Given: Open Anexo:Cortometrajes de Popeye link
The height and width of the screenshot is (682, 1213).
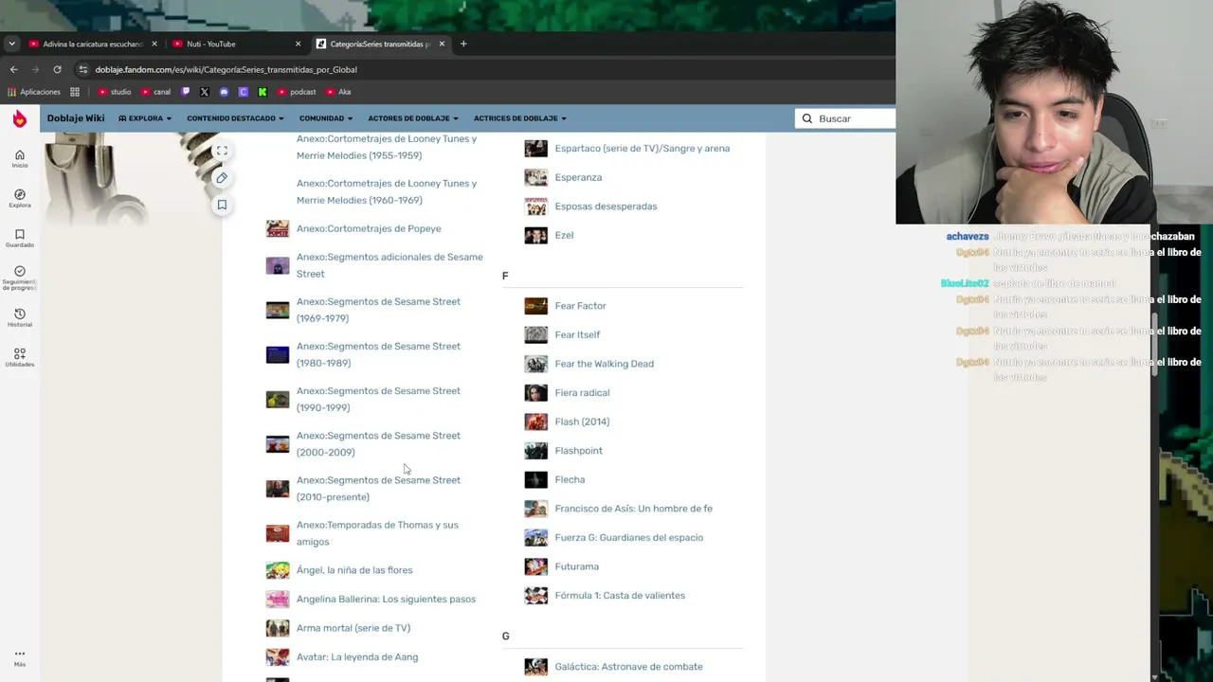Looking at the screenshot, I should click(369, 228).
